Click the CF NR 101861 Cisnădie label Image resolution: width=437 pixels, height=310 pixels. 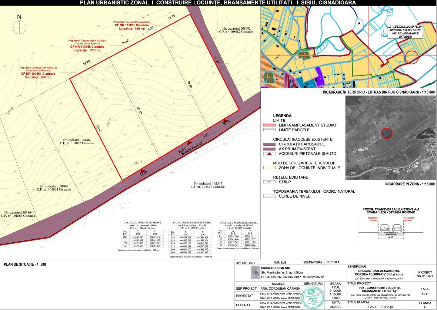(x=36, y=74)
